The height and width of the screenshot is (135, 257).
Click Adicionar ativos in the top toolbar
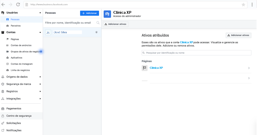point(116,24)
